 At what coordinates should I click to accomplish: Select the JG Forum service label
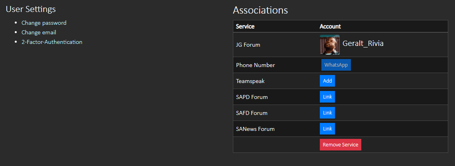(248, 45)
